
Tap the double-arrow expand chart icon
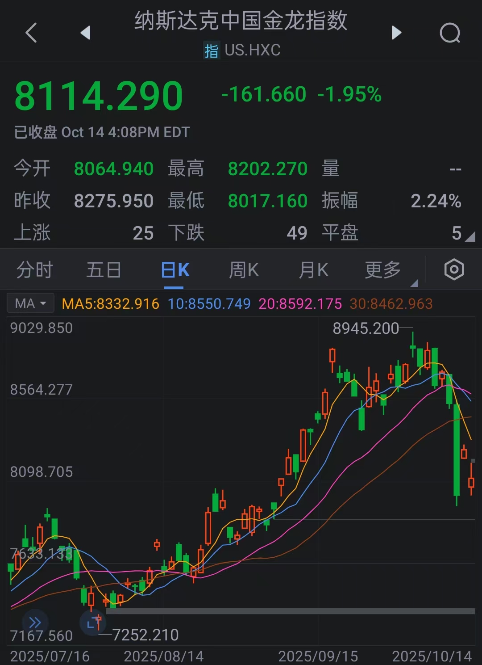coord(35,622)
